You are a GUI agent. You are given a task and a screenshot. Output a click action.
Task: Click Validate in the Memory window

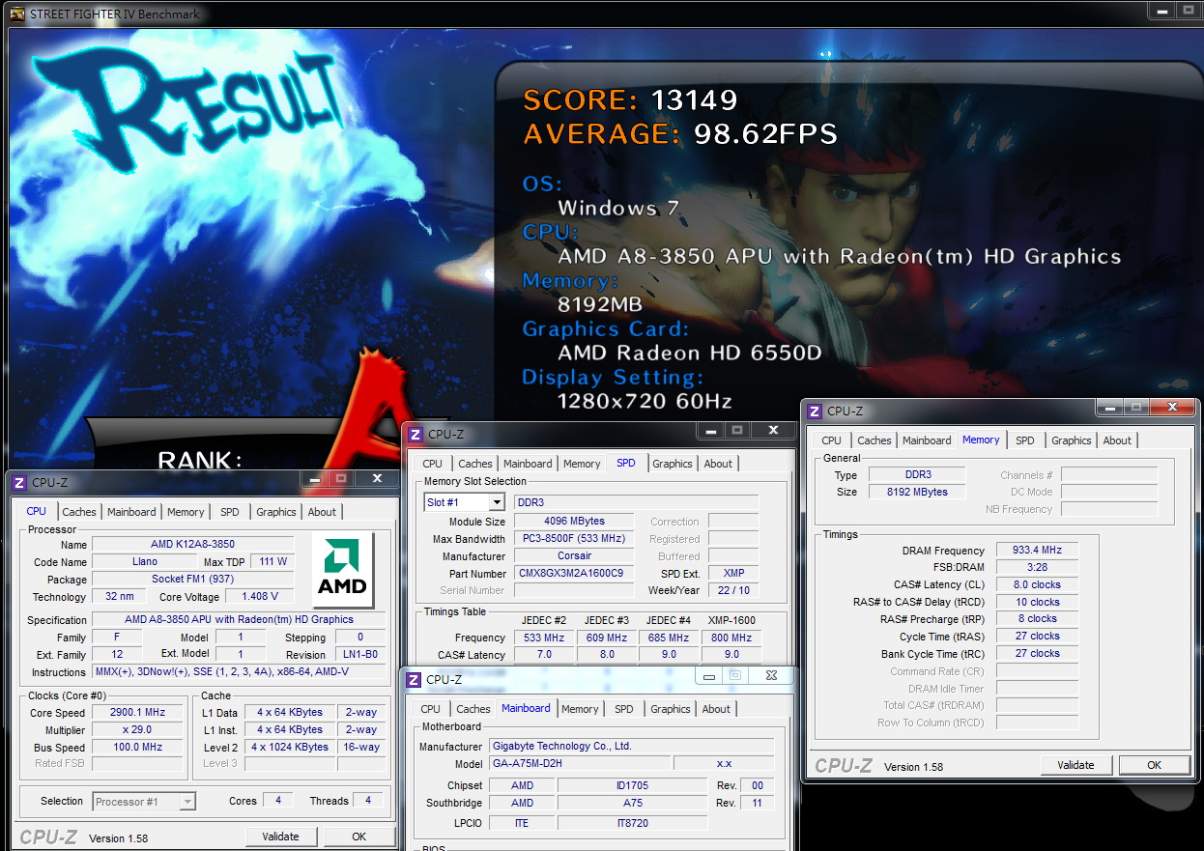tap(1075, 765)
